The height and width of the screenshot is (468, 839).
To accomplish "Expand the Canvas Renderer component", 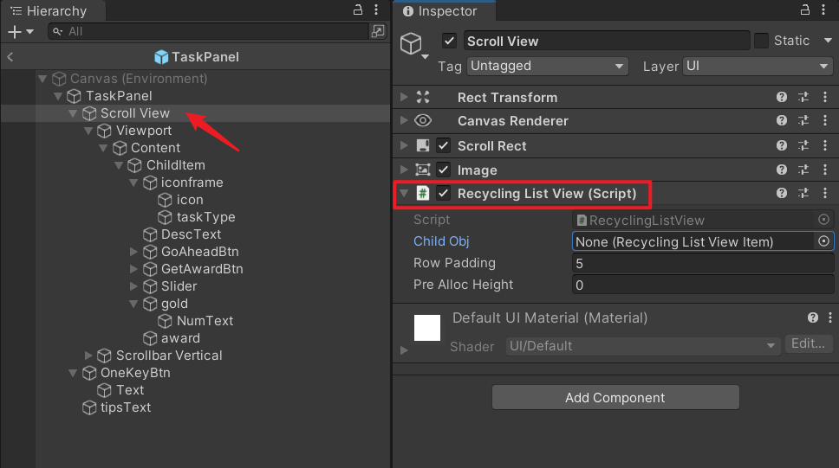I will (x=404, y=121).
